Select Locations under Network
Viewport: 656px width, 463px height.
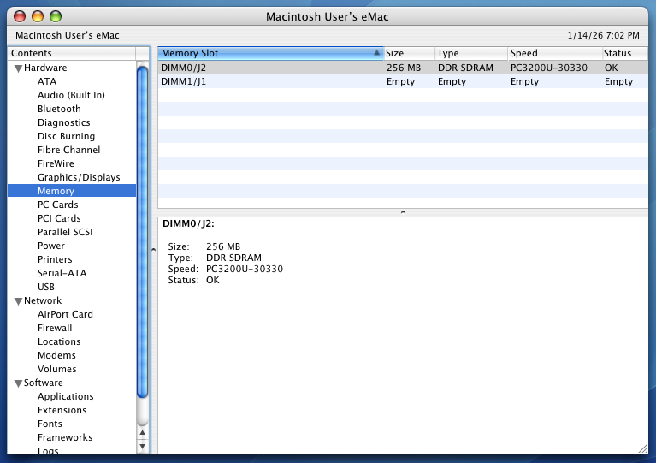(59, 342)
